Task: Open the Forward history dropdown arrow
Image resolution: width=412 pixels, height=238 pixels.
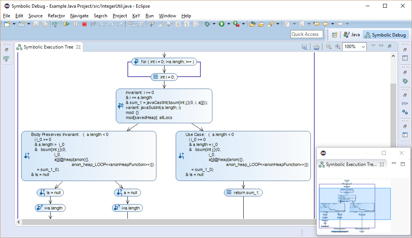Action: click(x=347, y=24)
